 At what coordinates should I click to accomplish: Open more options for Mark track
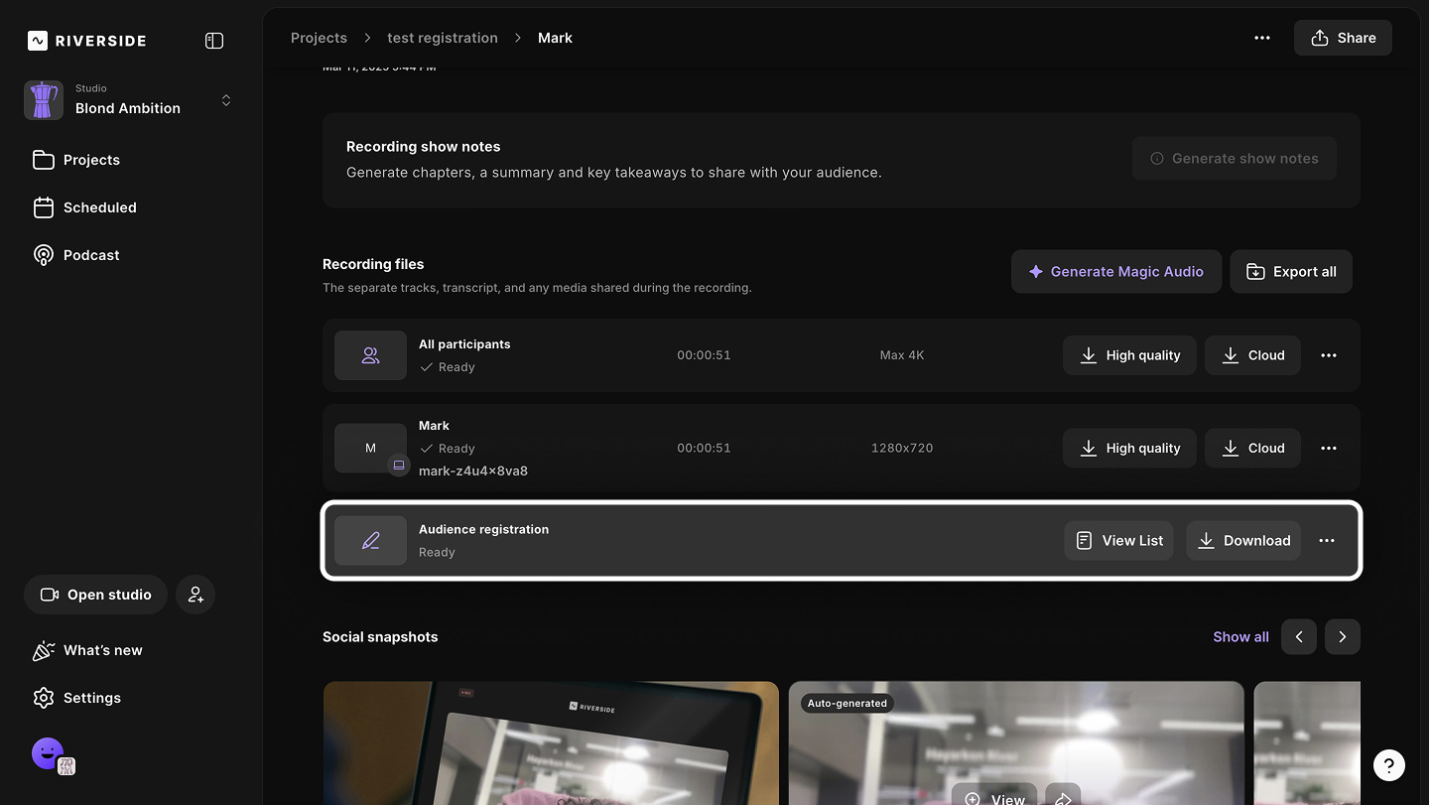(x=1328, y=449)
